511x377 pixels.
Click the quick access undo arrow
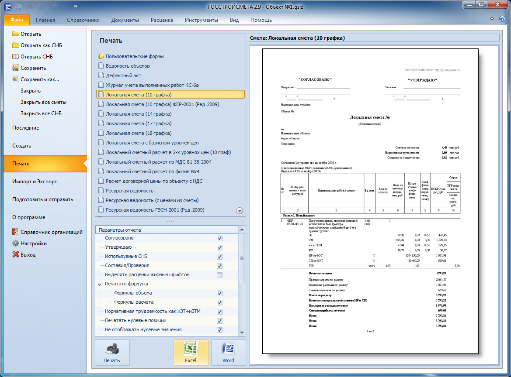(40, 7)
